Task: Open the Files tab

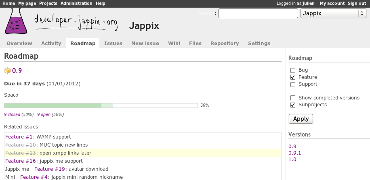Action: 195,43
